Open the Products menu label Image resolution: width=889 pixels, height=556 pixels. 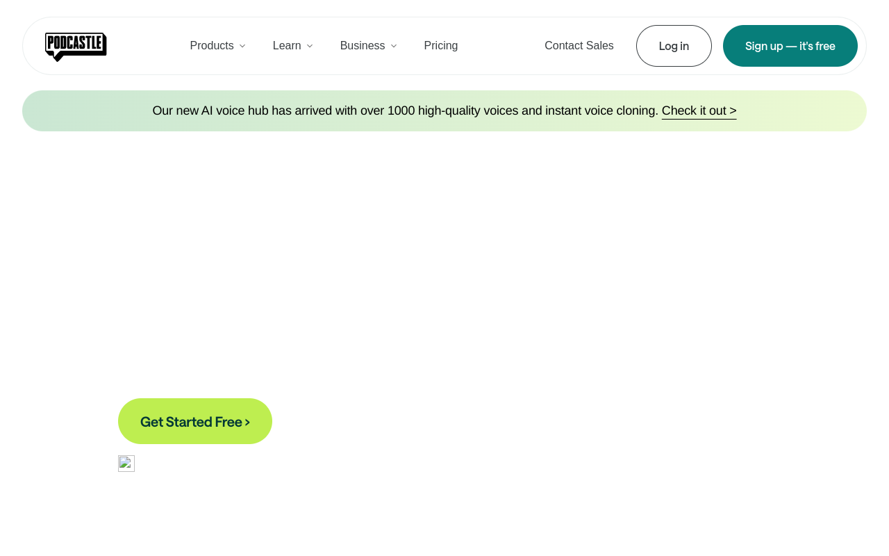212,46
